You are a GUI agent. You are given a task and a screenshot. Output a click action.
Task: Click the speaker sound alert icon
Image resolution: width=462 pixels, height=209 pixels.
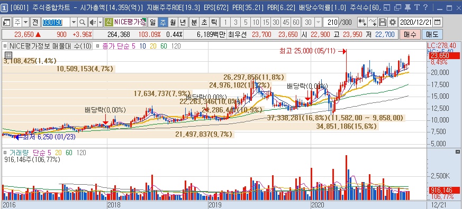point(93,22)
